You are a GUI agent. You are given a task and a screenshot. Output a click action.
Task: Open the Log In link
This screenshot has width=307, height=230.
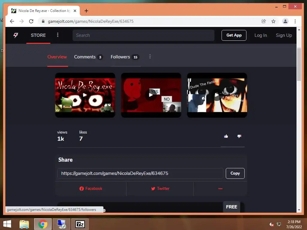coord(261,35)
